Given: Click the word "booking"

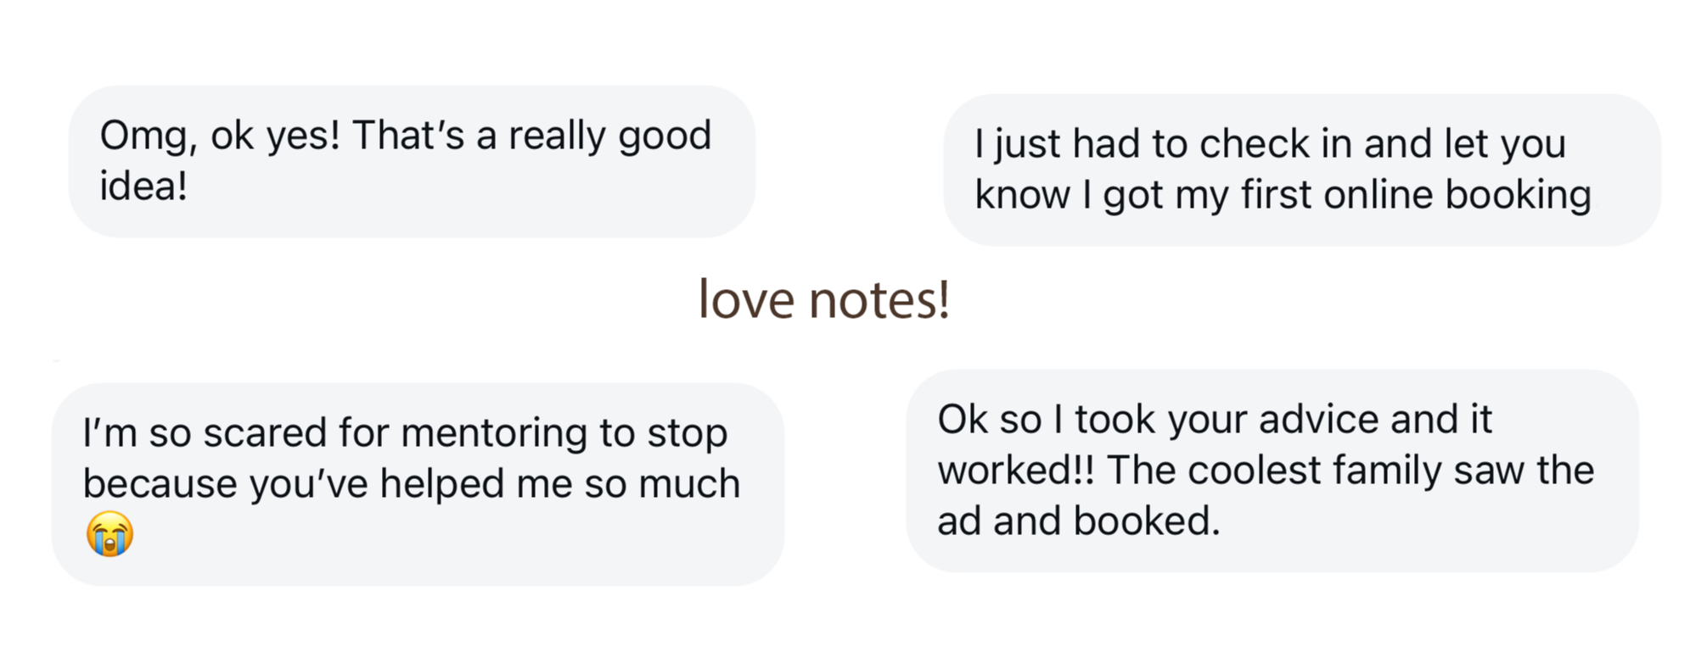Looking at the screenshot, I should pos(1518,196).
